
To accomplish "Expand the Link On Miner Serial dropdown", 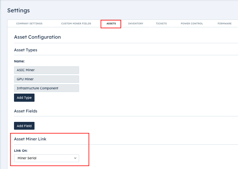I will click(47, 158).
